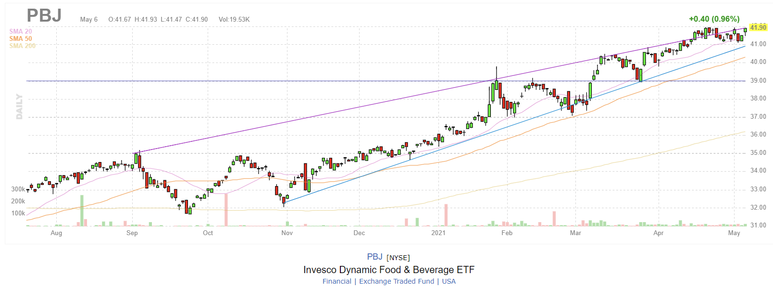The height and width of the screenshot is (288, 773).
Task: Click the May month label on time axis
Action: click(x=734, y=233)
